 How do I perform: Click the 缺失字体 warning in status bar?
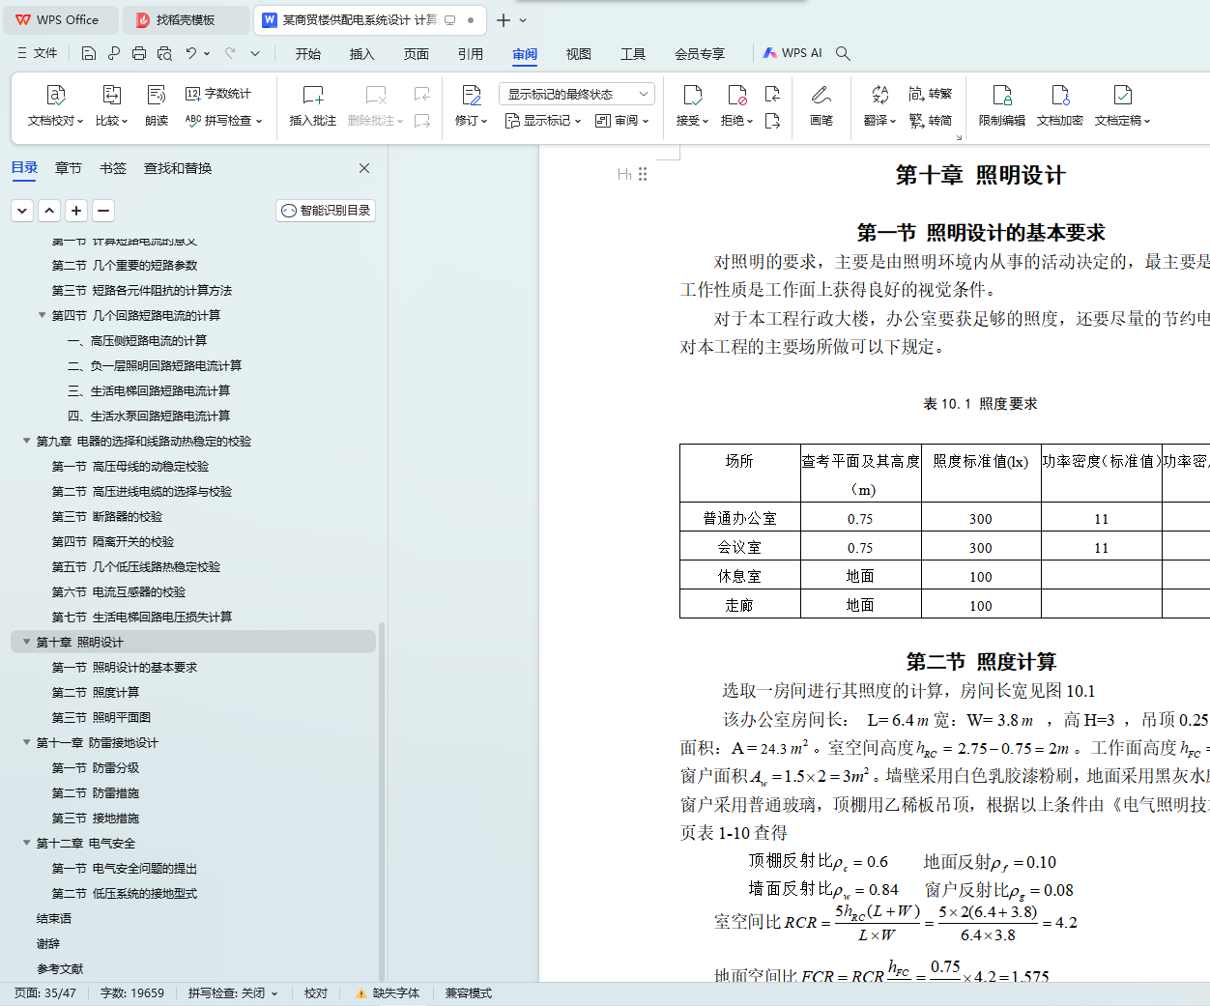click(x=388, y=993)
